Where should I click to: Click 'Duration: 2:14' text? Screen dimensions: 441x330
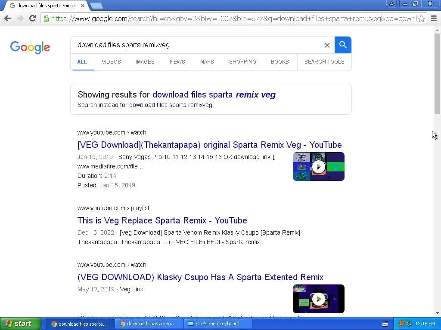click(x=97, y=176)
